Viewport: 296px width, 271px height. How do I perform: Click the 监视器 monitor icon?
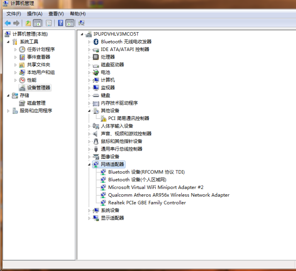click(96, 87)
